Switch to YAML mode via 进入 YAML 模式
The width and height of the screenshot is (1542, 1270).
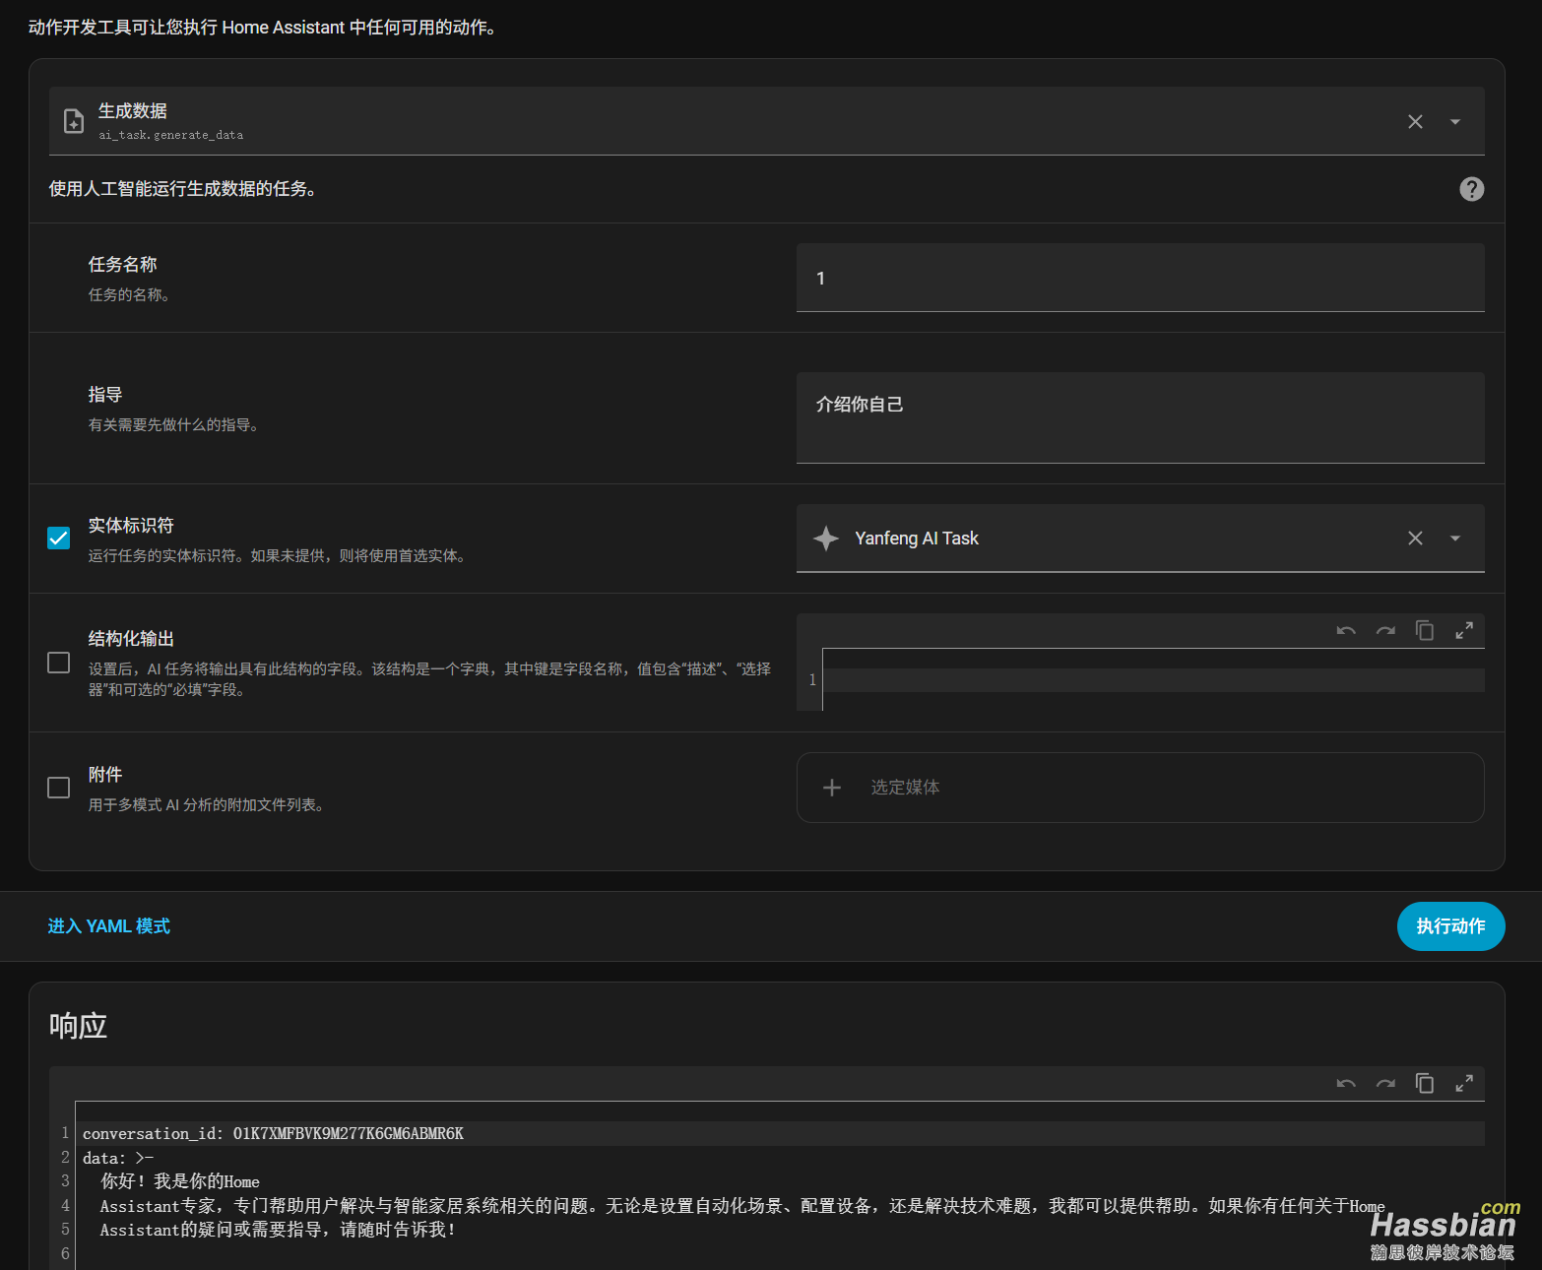point(109,926)
